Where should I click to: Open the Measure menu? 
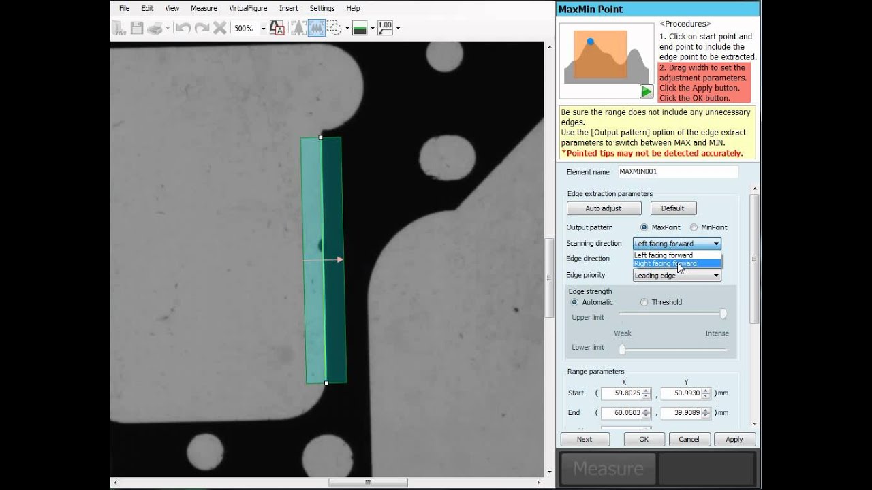[x=204, y=8]
